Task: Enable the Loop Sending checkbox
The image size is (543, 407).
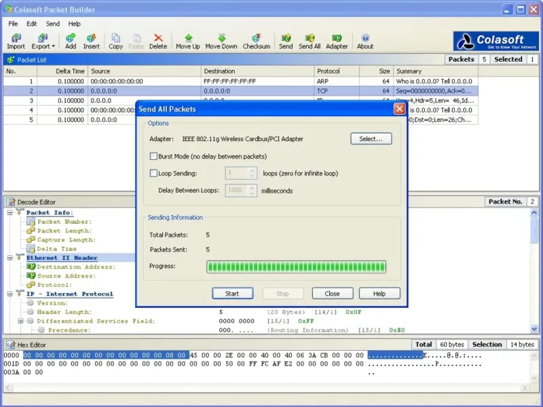Action: (x=153, y=173)
